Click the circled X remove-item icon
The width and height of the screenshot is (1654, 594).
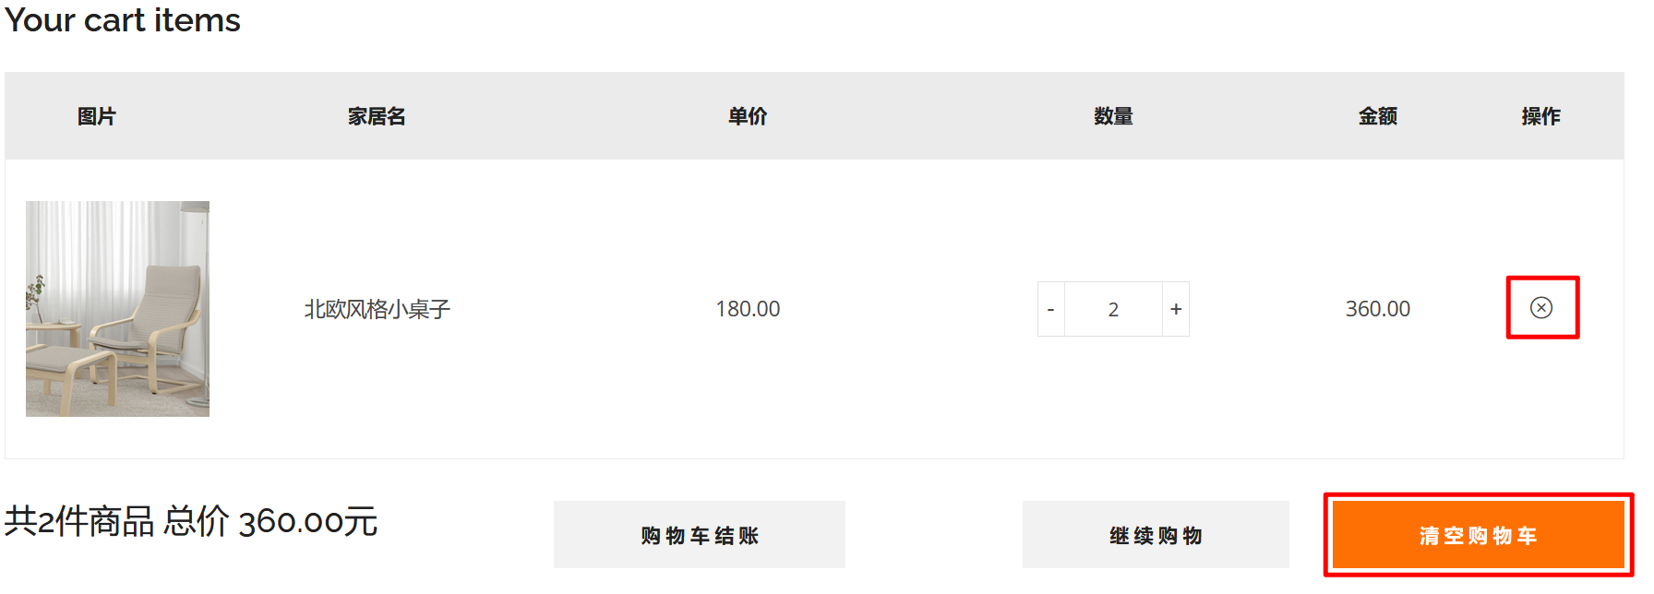(1541, 308)
